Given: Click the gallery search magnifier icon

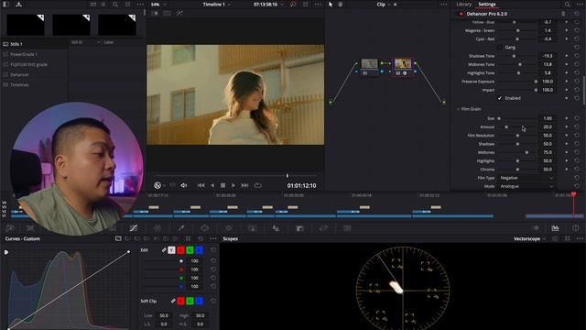Looking at the screenshot, I should coord(115,5).
